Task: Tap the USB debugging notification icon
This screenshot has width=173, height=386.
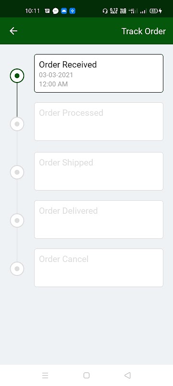Action: click(x=72, y=11)
